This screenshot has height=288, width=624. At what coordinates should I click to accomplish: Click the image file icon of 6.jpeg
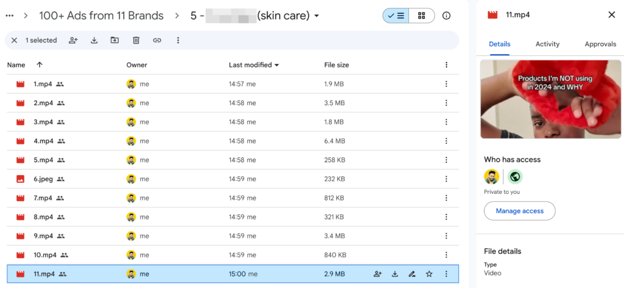(20, 179)
